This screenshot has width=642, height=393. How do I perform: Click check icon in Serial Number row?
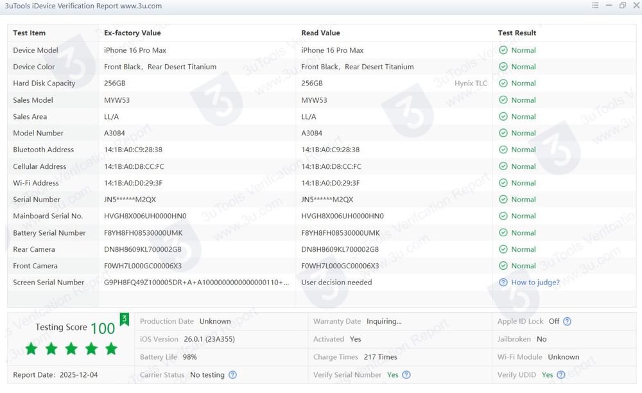coord(503,199)
